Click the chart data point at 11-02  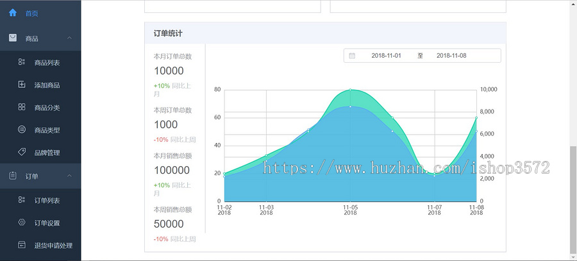[x=224, y=174]
